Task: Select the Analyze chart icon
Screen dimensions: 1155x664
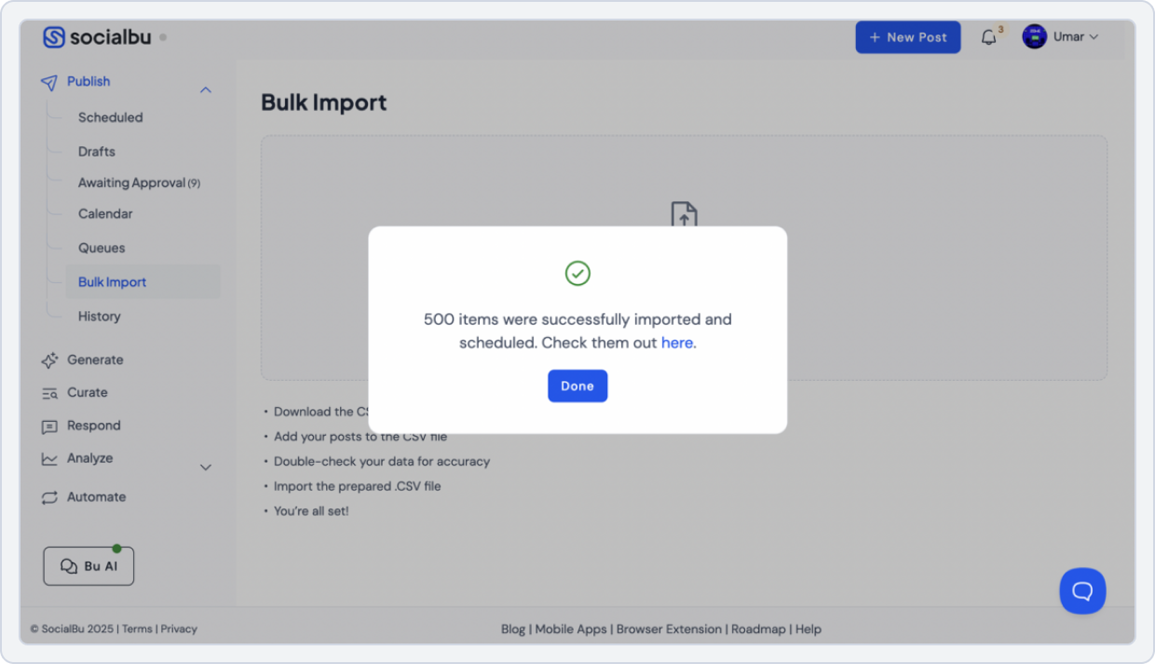Action: click(48, 458)
